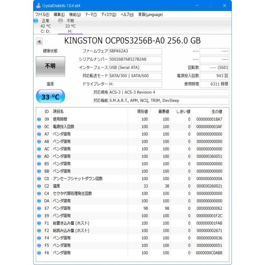
Task: Click the status orb of row F1
Action: click(39, 223)
